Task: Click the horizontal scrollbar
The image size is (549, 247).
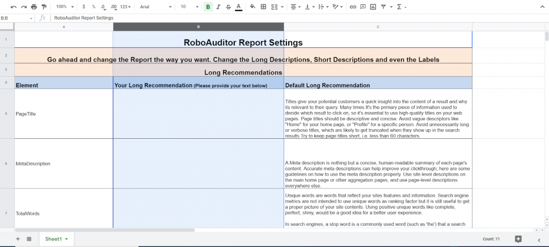Action: click(105, 230)
